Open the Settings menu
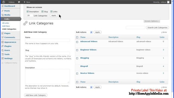This screenshot has height=98, width=174. pyautogui.click(x=8, y=59)
